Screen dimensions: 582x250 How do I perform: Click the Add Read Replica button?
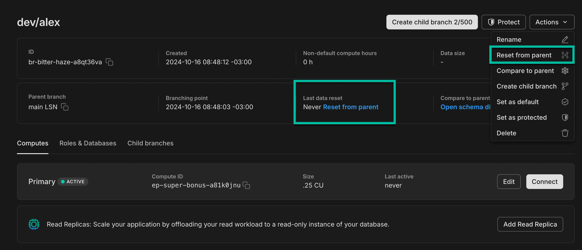click(x=530, y=224)
